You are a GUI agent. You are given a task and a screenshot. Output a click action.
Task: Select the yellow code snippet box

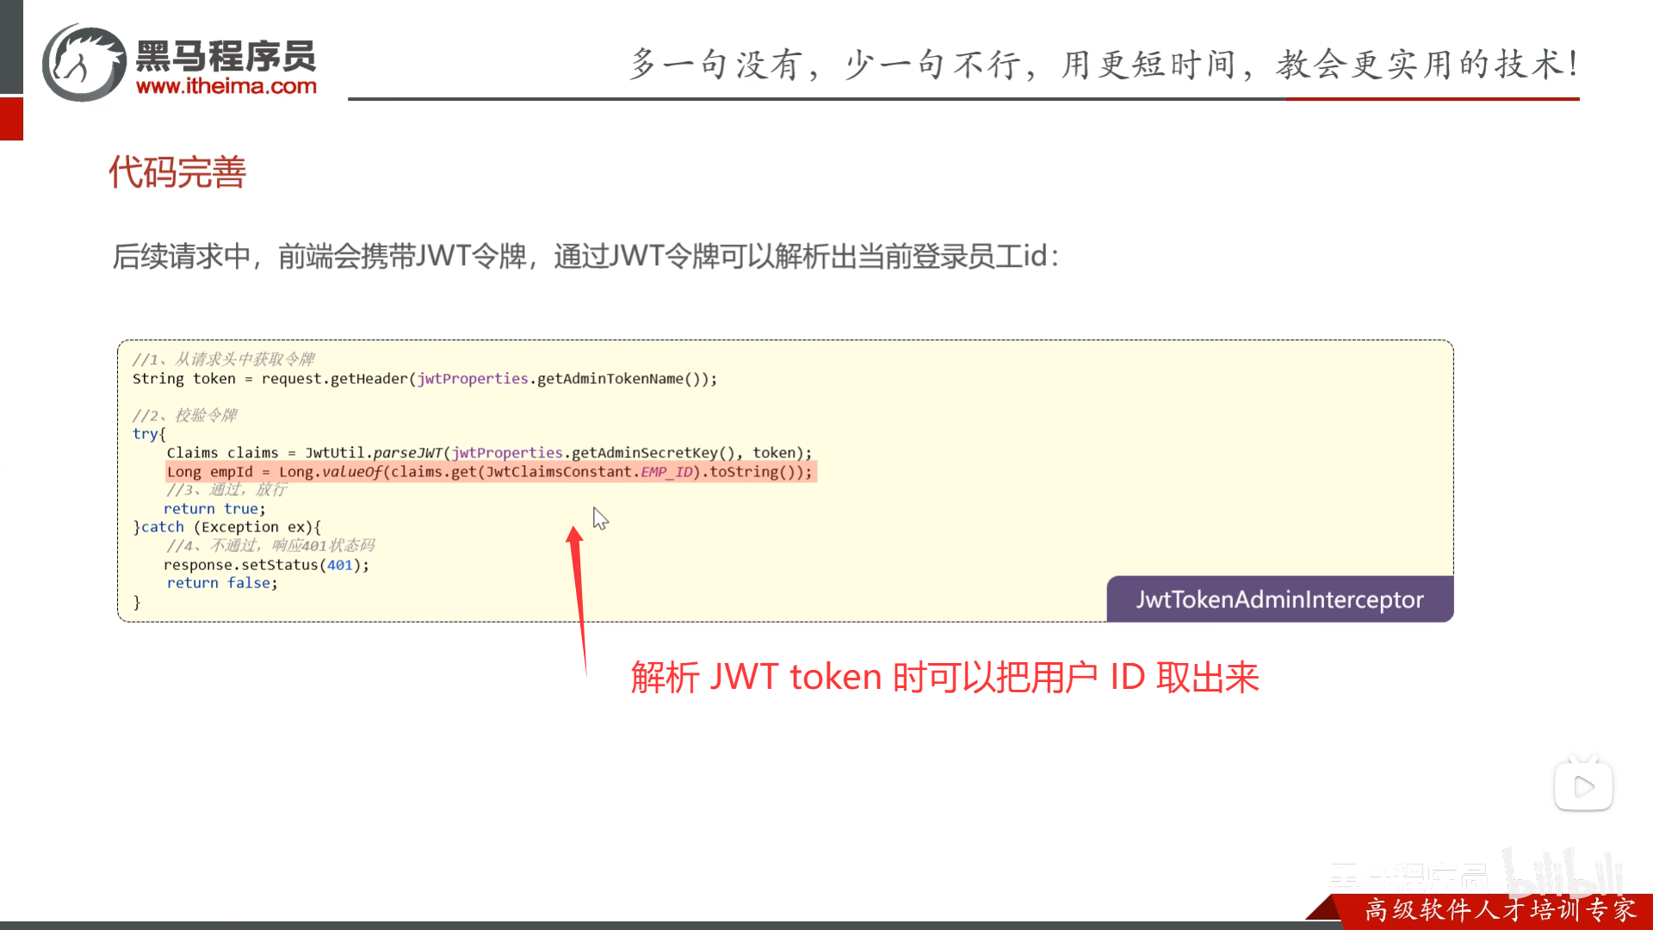click(785, 480)
